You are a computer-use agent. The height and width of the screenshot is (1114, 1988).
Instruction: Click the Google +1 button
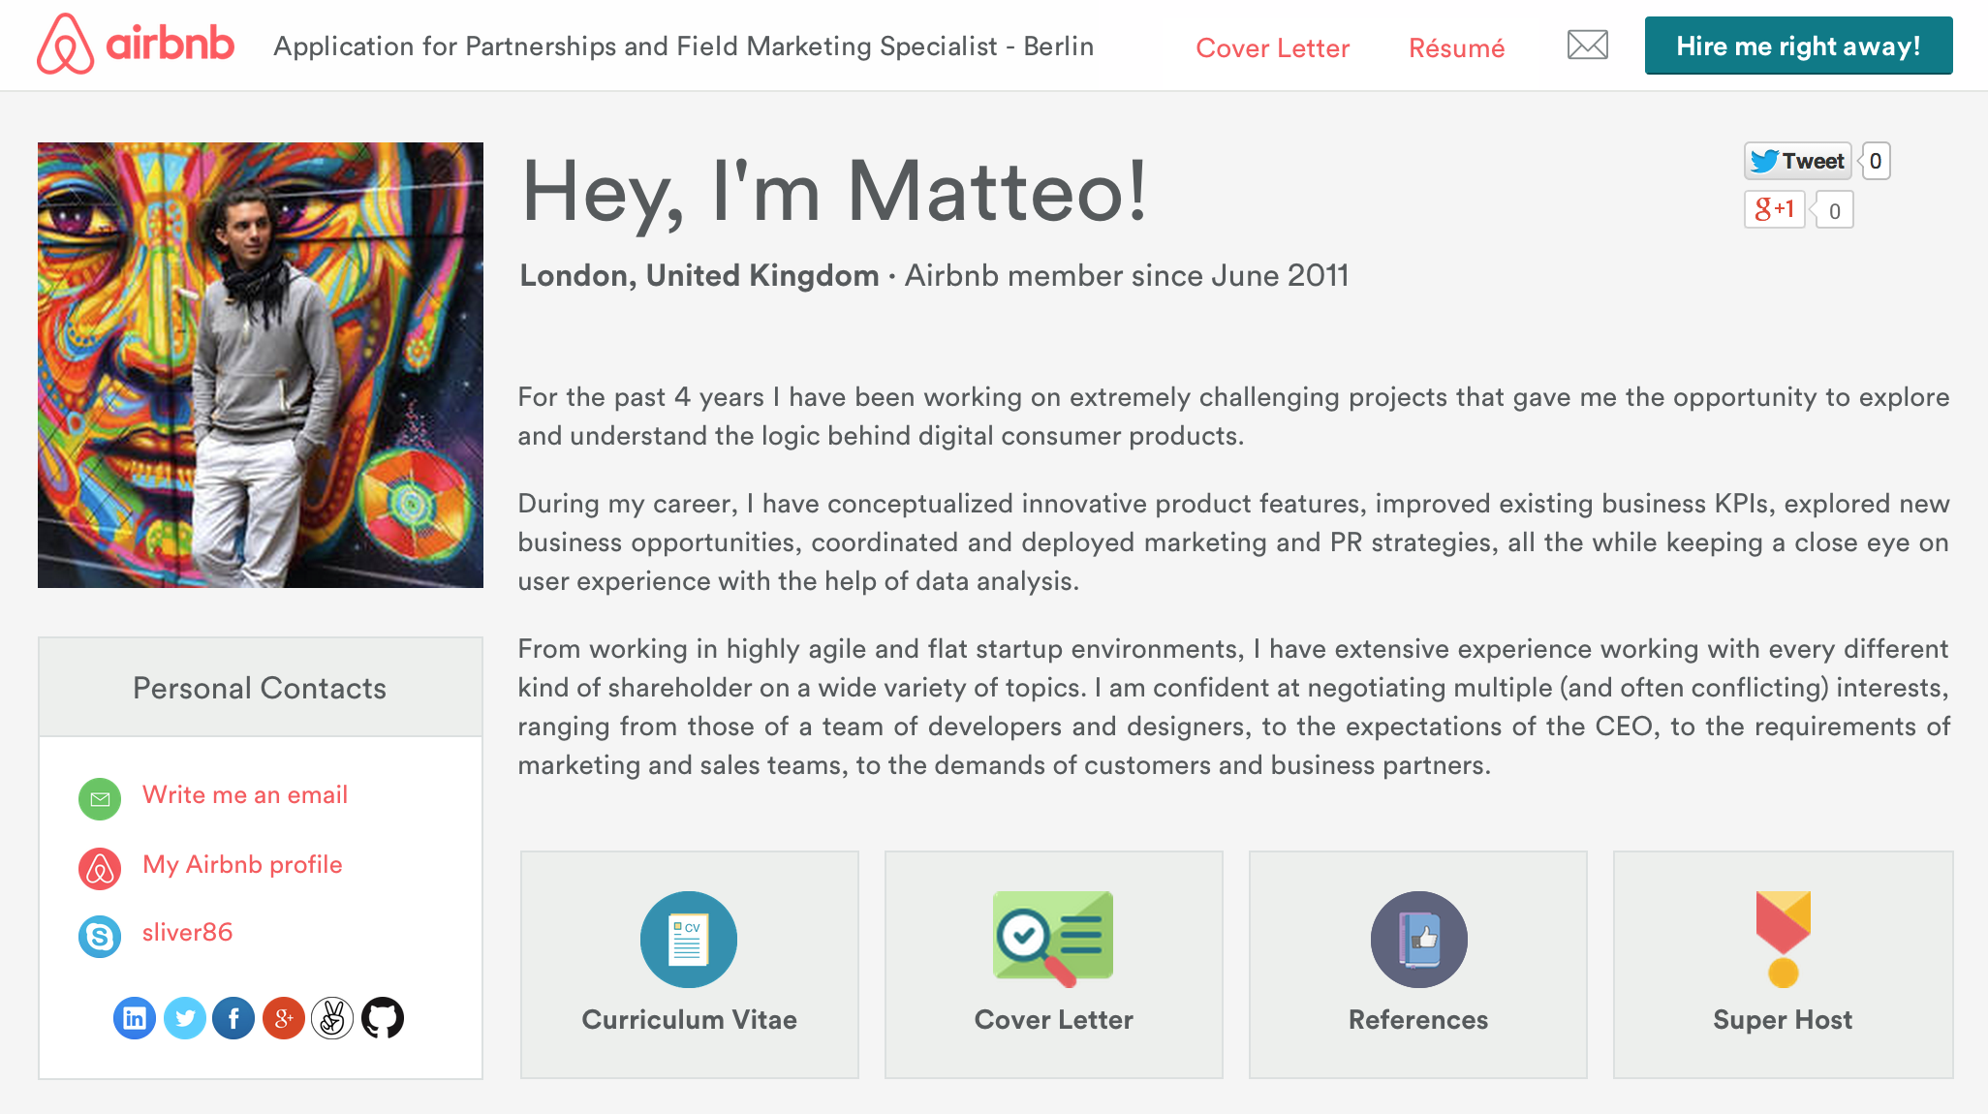(x=1774, y=209)
